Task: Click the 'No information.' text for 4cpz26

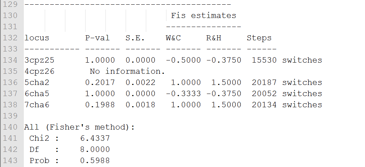Action: pyautogui.click(x=127, y=71)
